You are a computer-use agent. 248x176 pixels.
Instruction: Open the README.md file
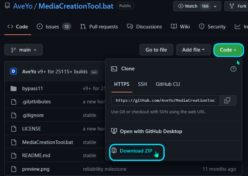point(36,156)
